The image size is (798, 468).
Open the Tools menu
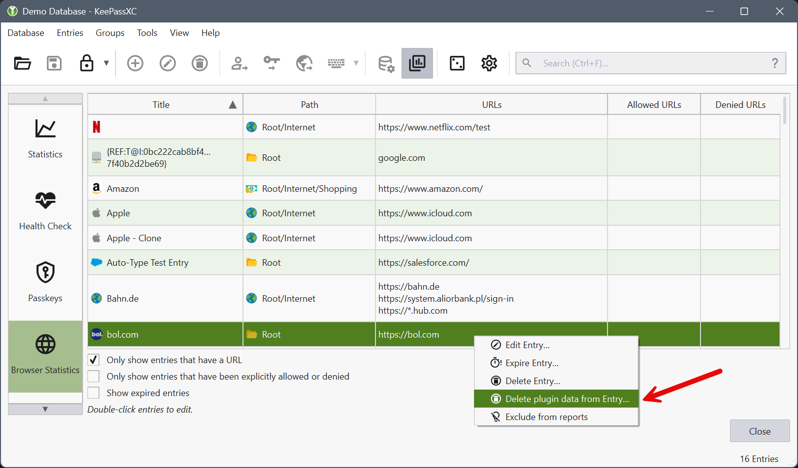coord(147,33)
